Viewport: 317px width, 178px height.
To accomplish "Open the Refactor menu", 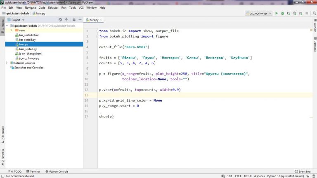I will click(53, 7).
